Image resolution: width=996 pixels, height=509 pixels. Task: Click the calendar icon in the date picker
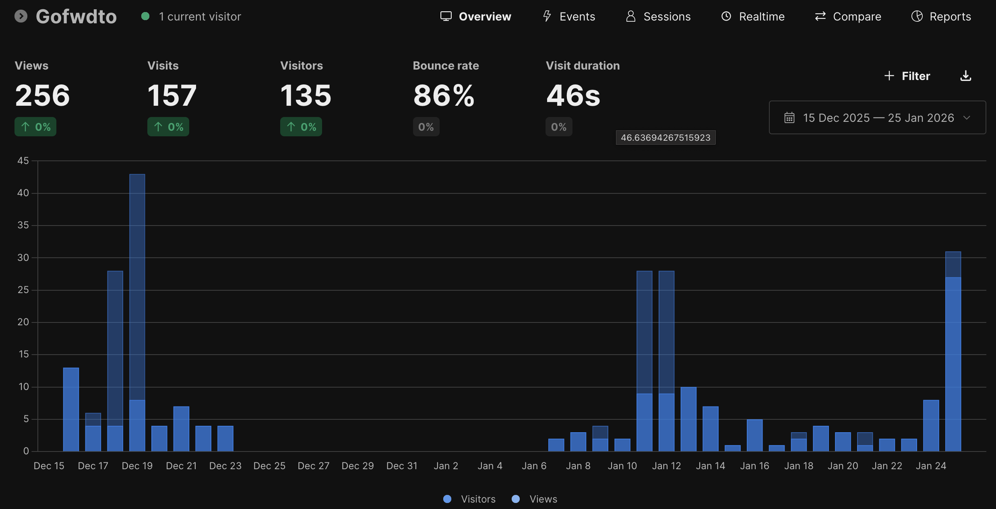pyautogui.click(x=789, y=117)
